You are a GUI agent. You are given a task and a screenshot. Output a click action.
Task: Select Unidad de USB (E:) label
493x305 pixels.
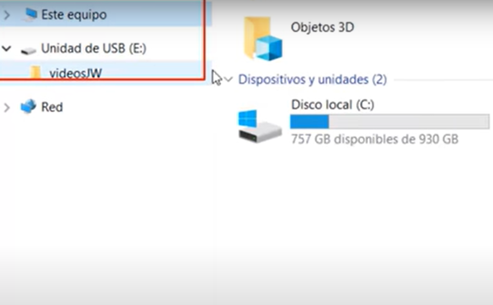coord(94,48)
